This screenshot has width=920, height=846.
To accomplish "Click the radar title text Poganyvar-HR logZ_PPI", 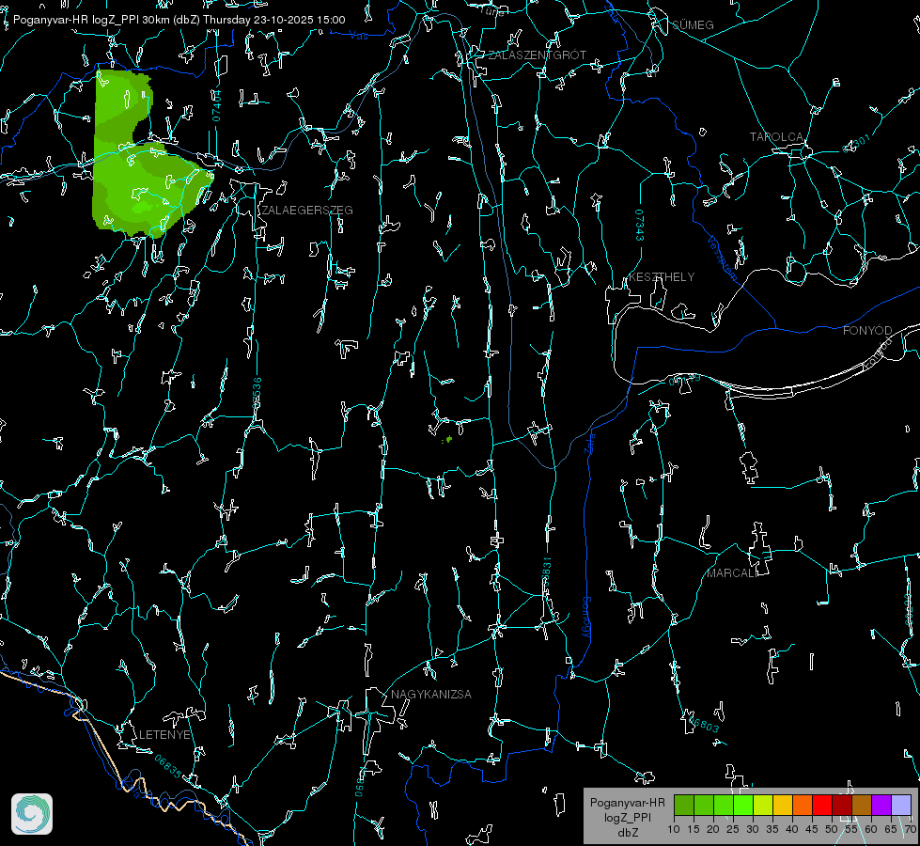I will [76, 20].
